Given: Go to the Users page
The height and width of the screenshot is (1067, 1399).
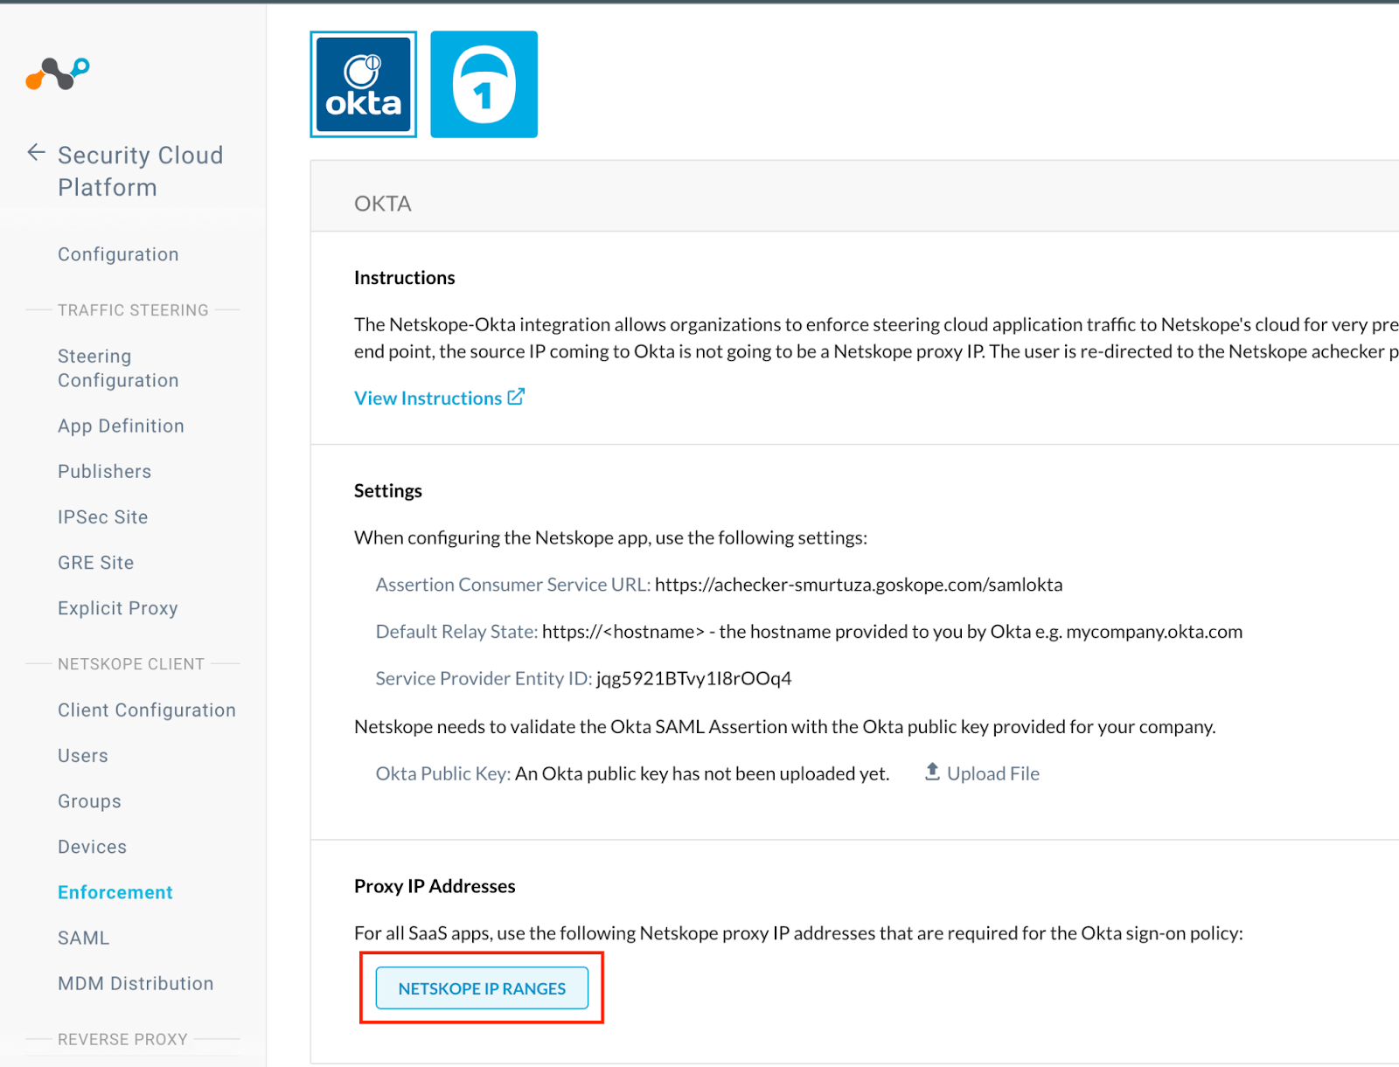Looking at the screenshot, I should coord(83,756).
